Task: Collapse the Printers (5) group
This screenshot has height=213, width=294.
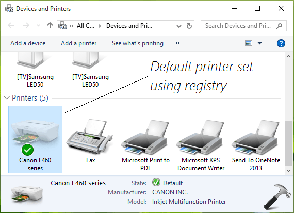Action: click(7, 97)
